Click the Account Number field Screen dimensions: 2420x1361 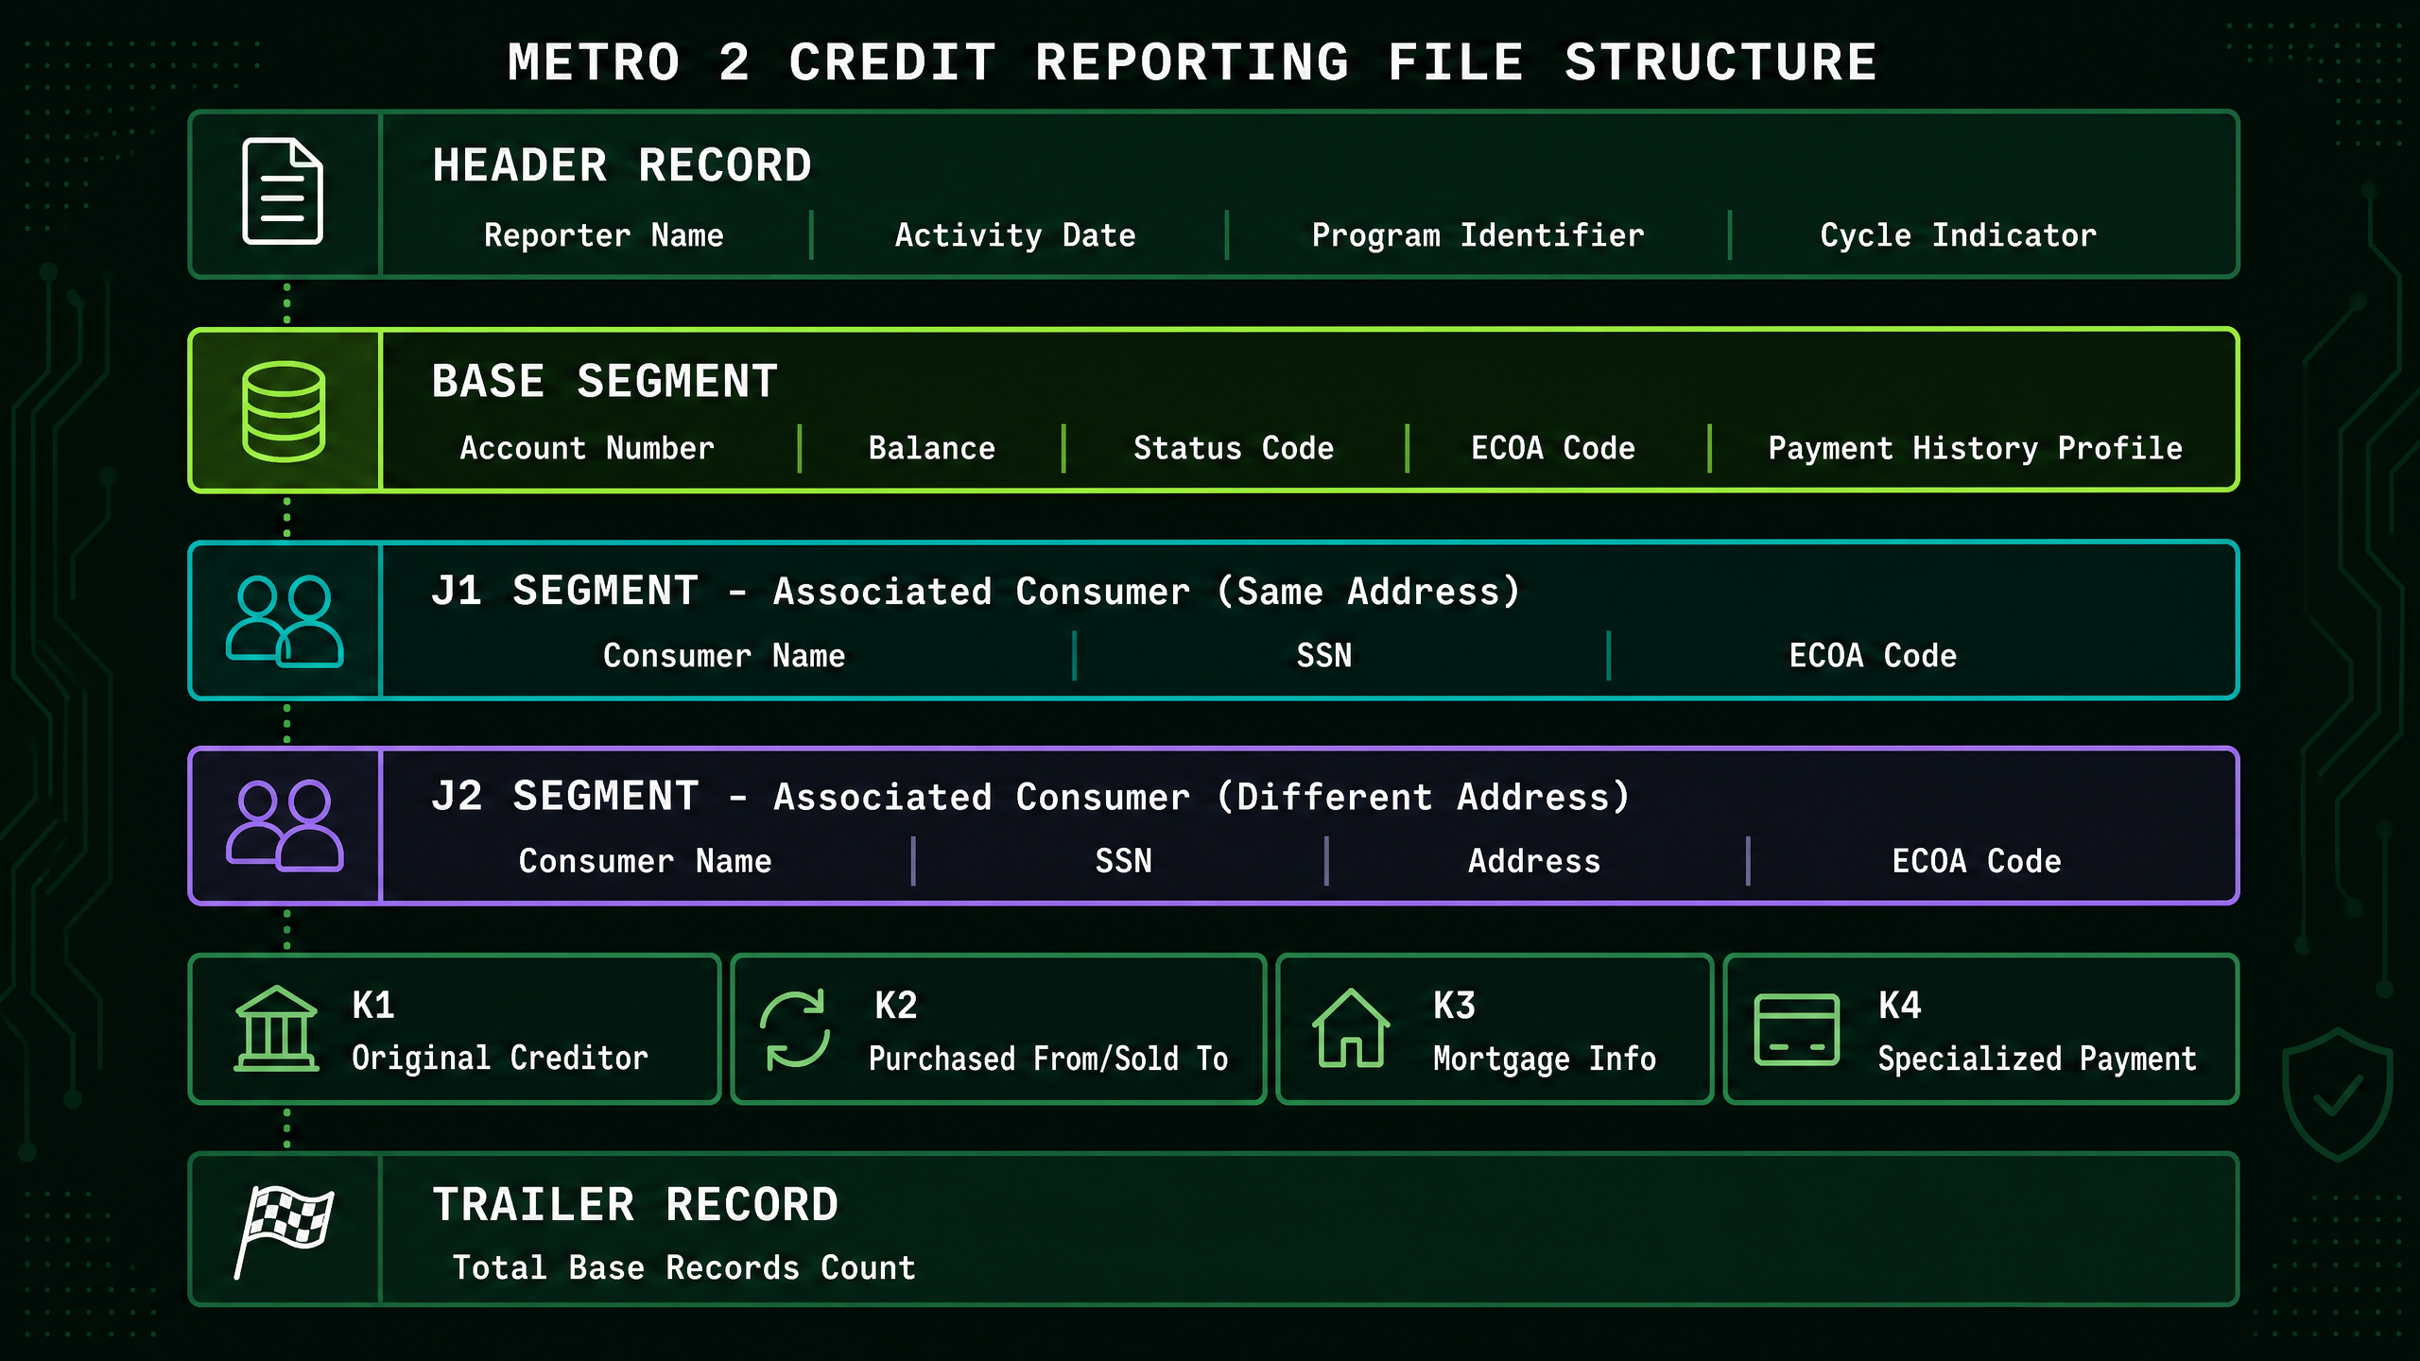pos(587,448)
